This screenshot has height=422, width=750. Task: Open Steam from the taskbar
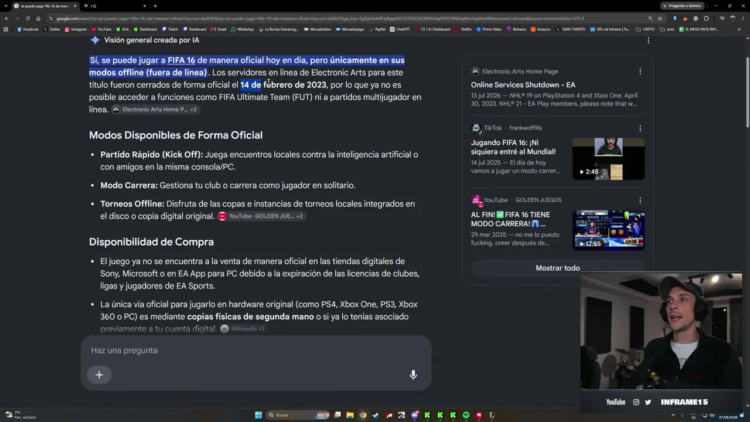coord(376,415)
